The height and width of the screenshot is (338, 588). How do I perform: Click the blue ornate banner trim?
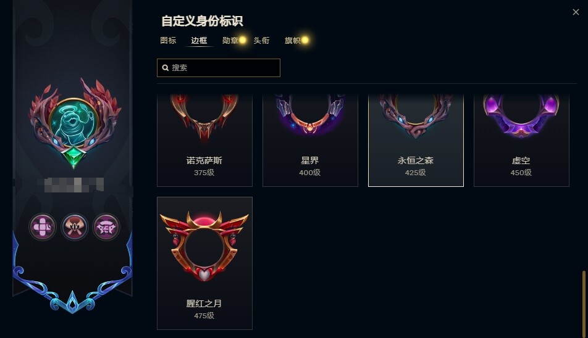[x=72, y=284]
